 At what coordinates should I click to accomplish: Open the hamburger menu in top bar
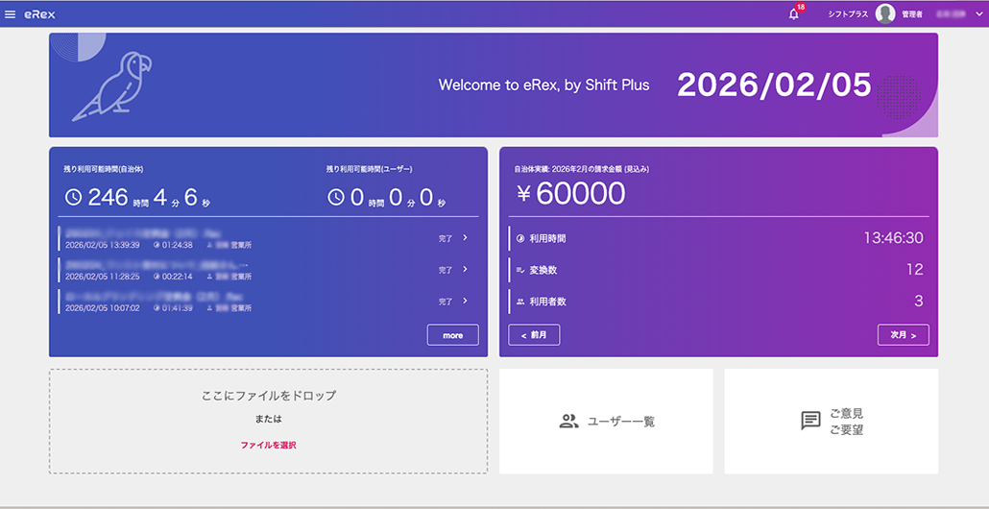[x=11, y=13]
